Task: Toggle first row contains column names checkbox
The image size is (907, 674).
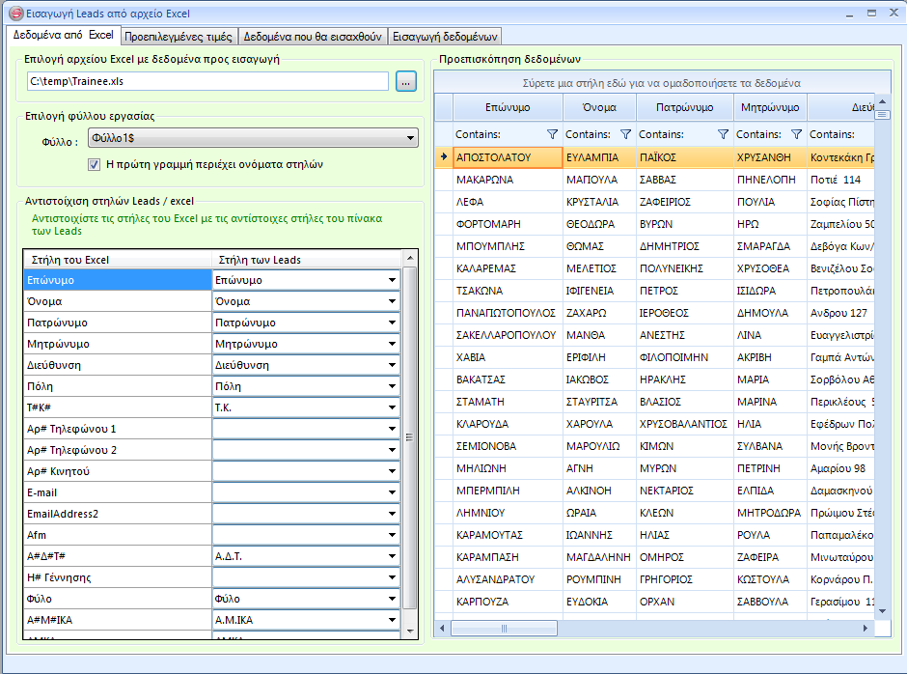Action: (94, 164)
